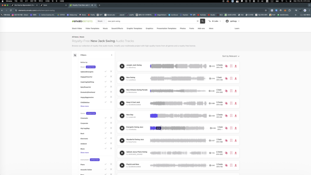Expand 4 Tracks for Jumpin Jack Swing
The width and height of the screenshot is (311, 175).
(x=219, y=65)
